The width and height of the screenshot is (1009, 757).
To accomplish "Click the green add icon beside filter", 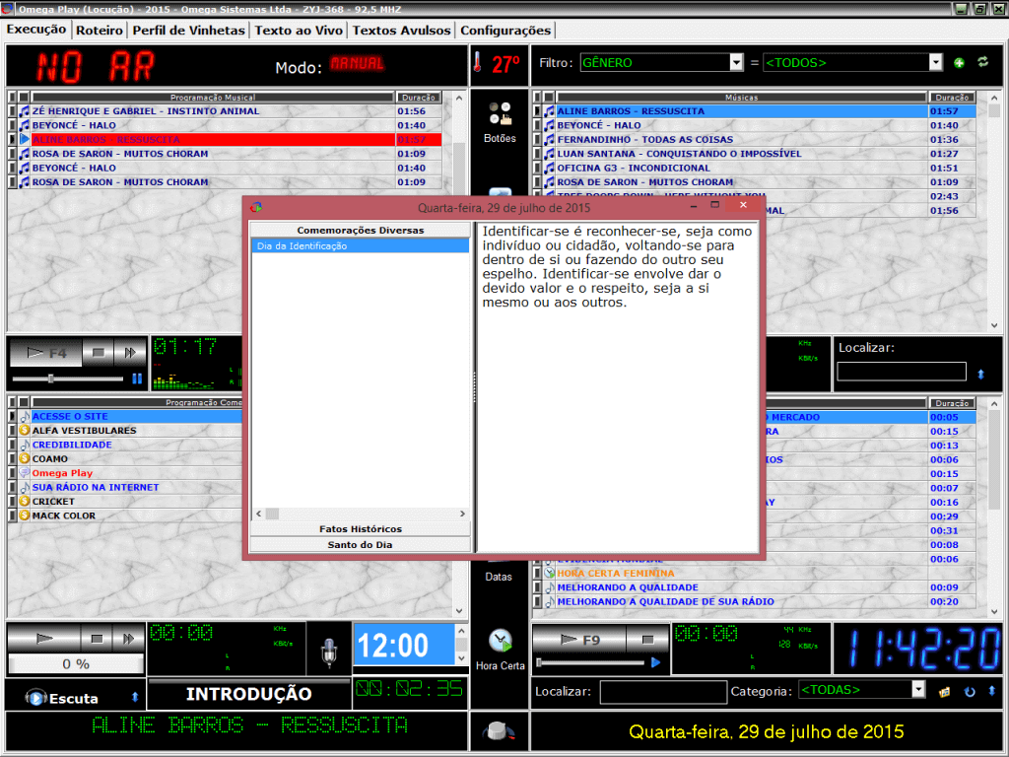I will [960, 62].
